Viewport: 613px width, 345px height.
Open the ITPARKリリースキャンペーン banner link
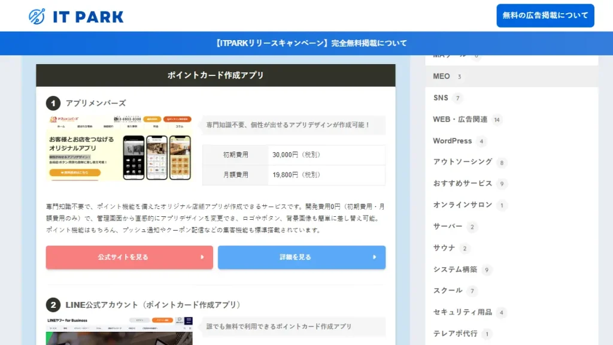[x=311, y=43]
